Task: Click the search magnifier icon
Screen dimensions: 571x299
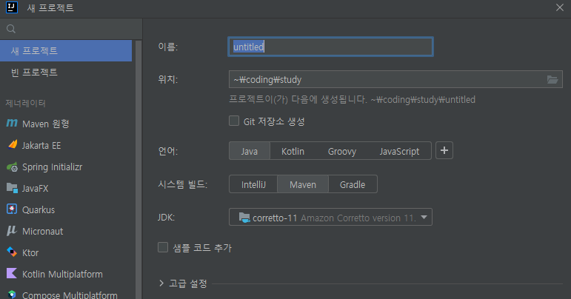Action: pyautogui.click(x=11, y=29)
